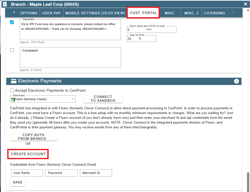Save the Fiserv credentials
This screenshot has width=250, height=192.
tap(18, 182)
